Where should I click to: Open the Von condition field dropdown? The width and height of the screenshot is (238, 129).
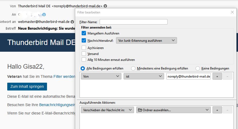point(101,76)
